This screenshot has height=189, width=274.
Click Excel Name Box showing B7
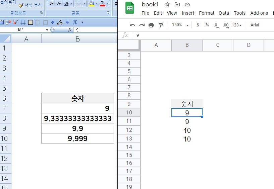(22, 30)
